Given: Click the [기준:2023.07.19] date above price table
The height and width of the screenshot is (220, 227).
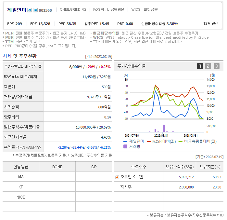Looking at the screenshot, I should pyautogui.click(x=99, y=57).
